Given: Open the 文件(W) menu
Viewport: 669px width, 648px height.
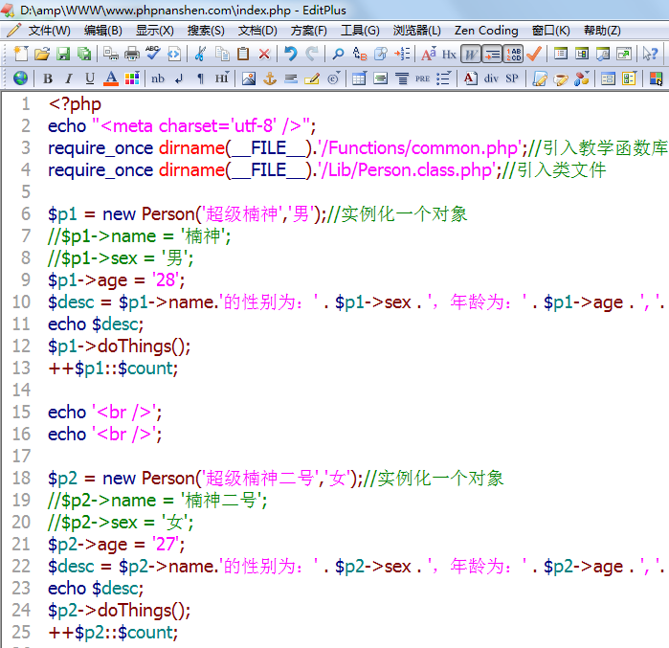Looking at the screenshot, I should 49,31.
